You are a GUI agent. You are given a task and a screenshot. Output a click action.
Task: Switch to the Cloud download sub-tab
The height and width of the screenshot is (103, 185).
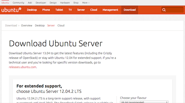pyautogui.click(x=61, y=26)
